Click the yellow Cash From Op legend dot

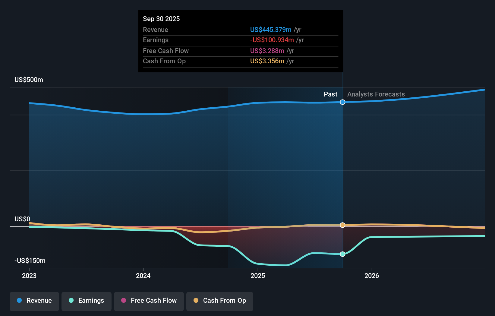pos(196,301)
